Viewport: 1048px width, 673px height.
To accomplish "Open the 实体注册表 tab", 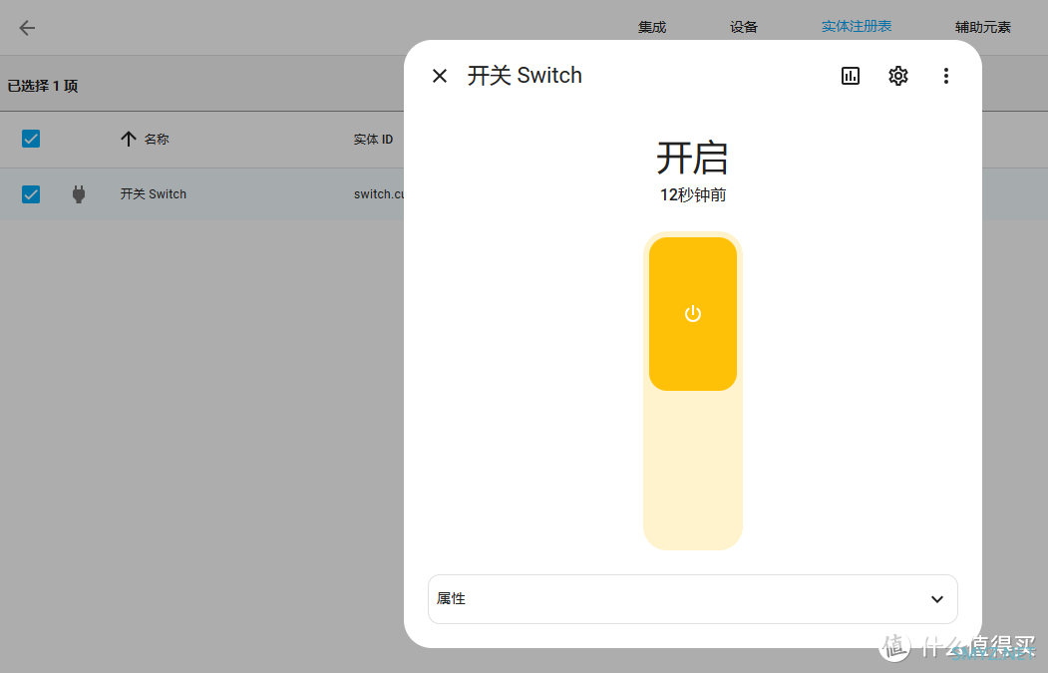I will coord(857,27).
